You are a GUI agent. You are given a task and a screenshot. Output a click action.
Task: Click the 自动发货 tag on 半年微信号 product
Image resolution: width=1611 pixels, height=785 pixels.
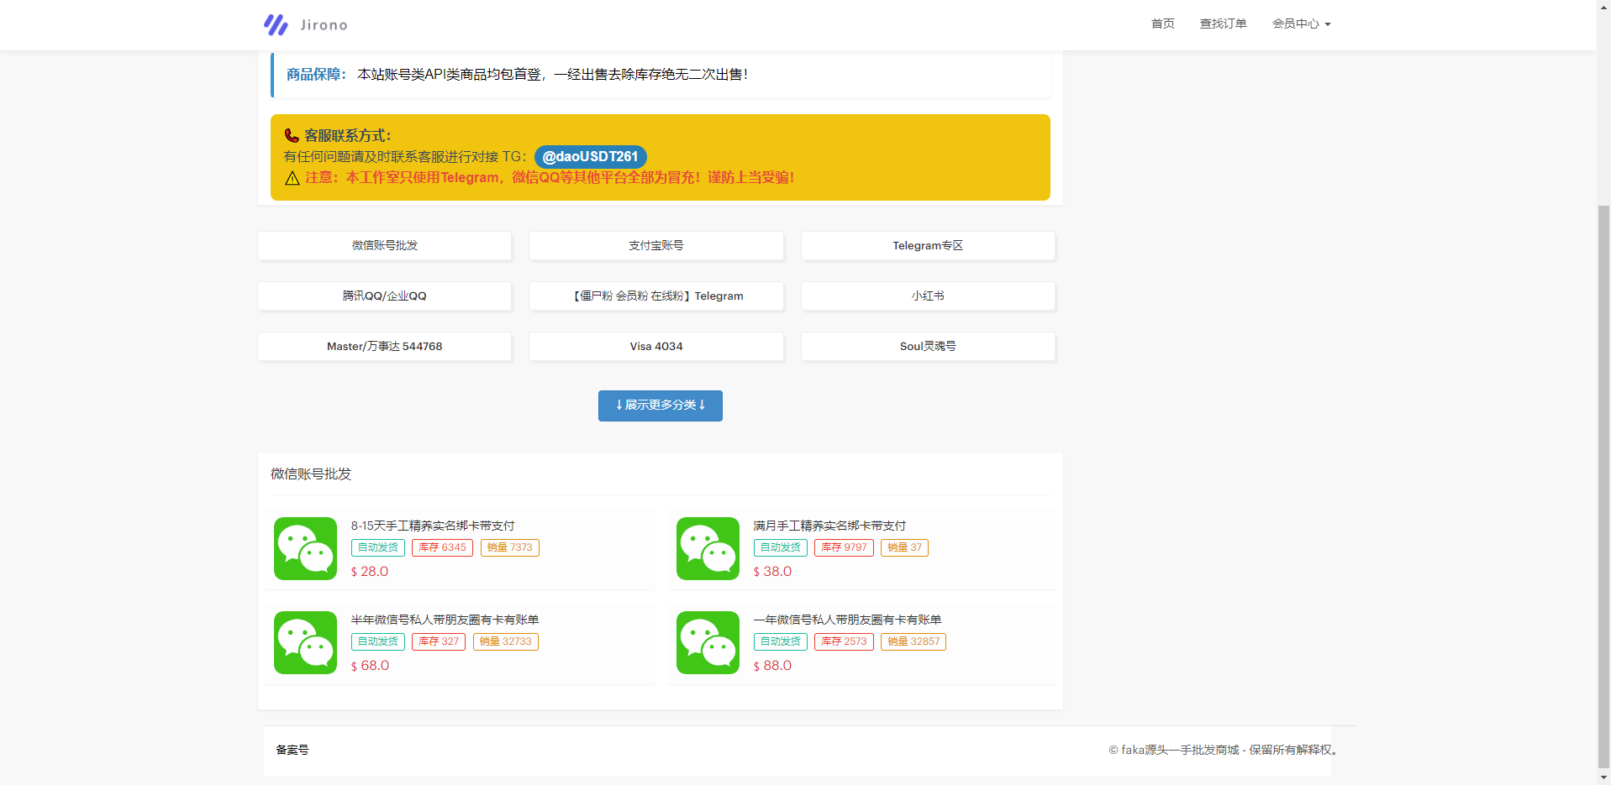(x=377, y=641)
